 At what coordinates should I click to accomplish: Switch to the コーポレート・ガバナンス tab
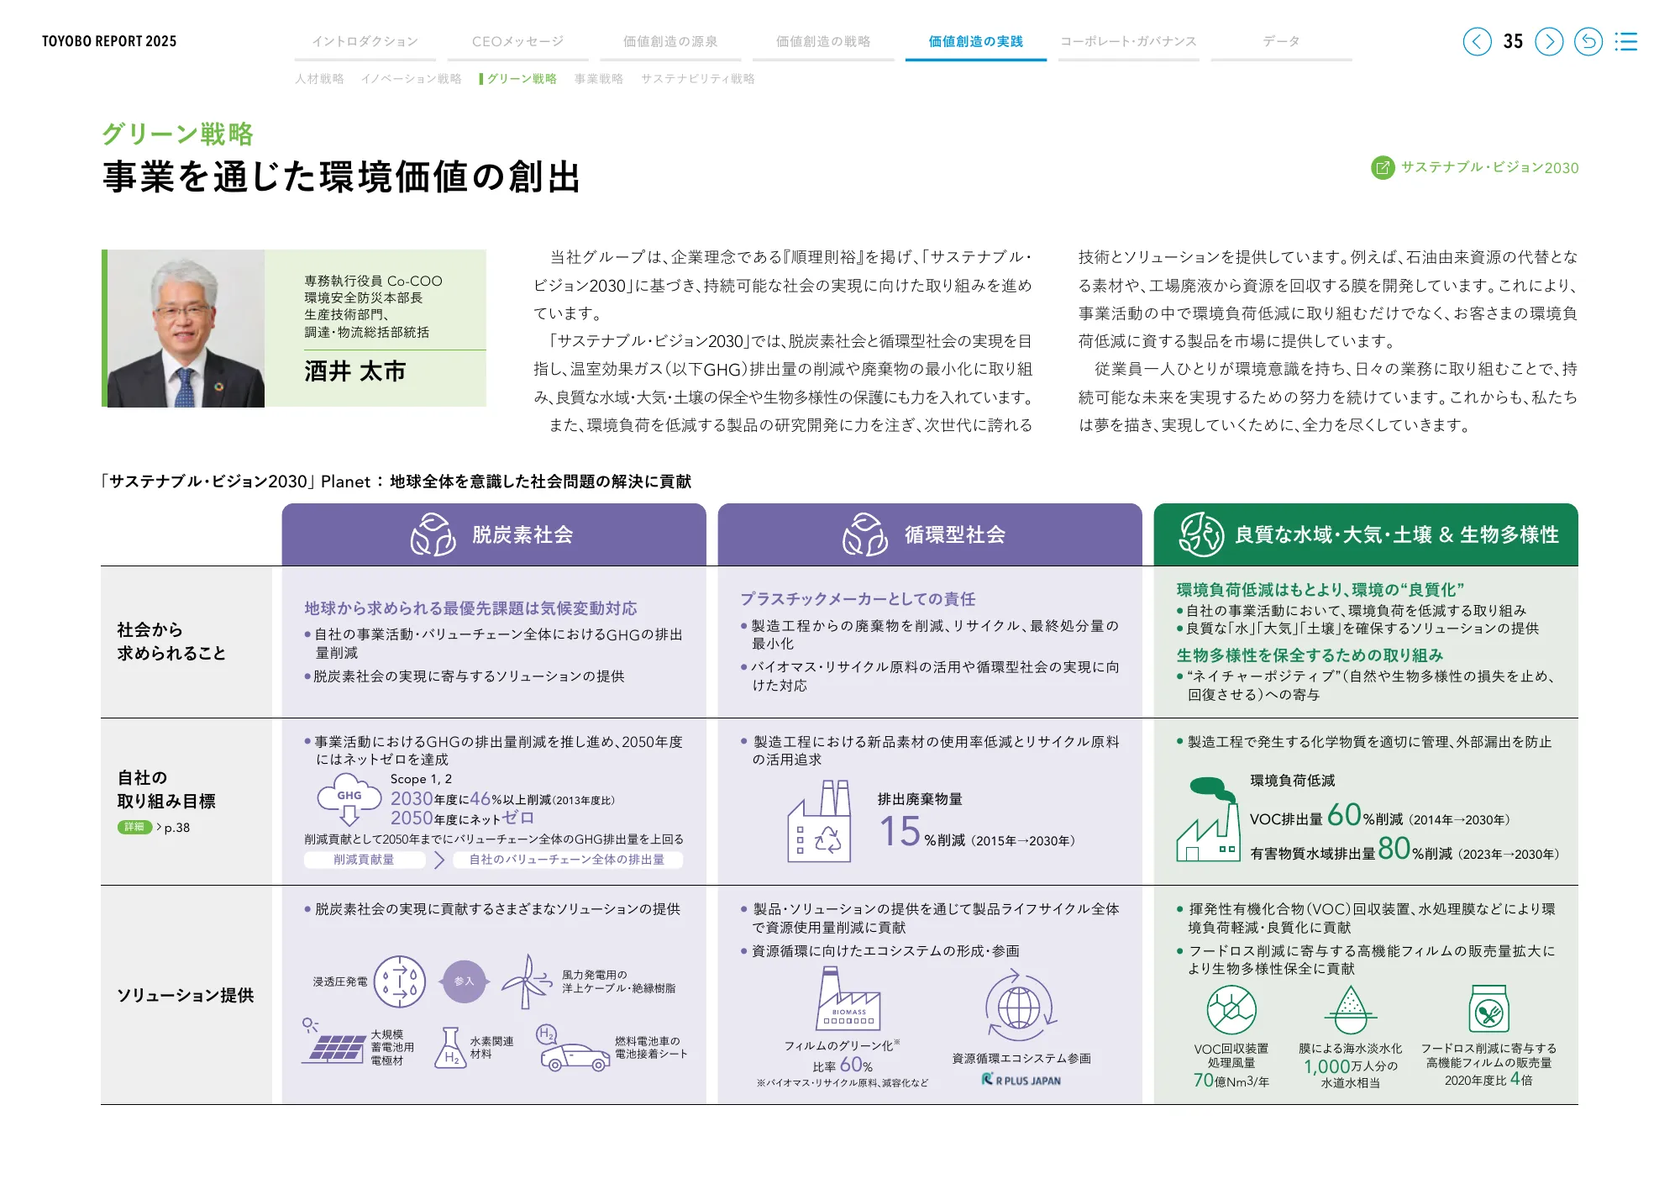click(x=1129, y=39)
